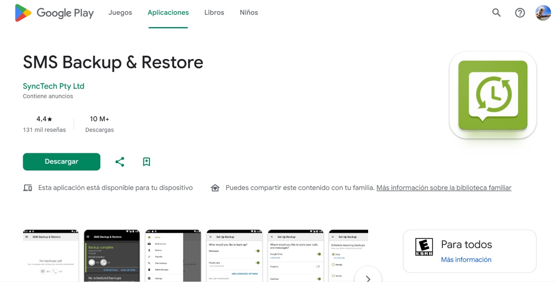The image size is (557, 282).
Task: Click Más información under Para todos
Action: (x=466, y=260)
